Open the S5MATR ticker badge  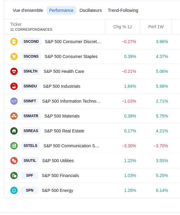31,116
